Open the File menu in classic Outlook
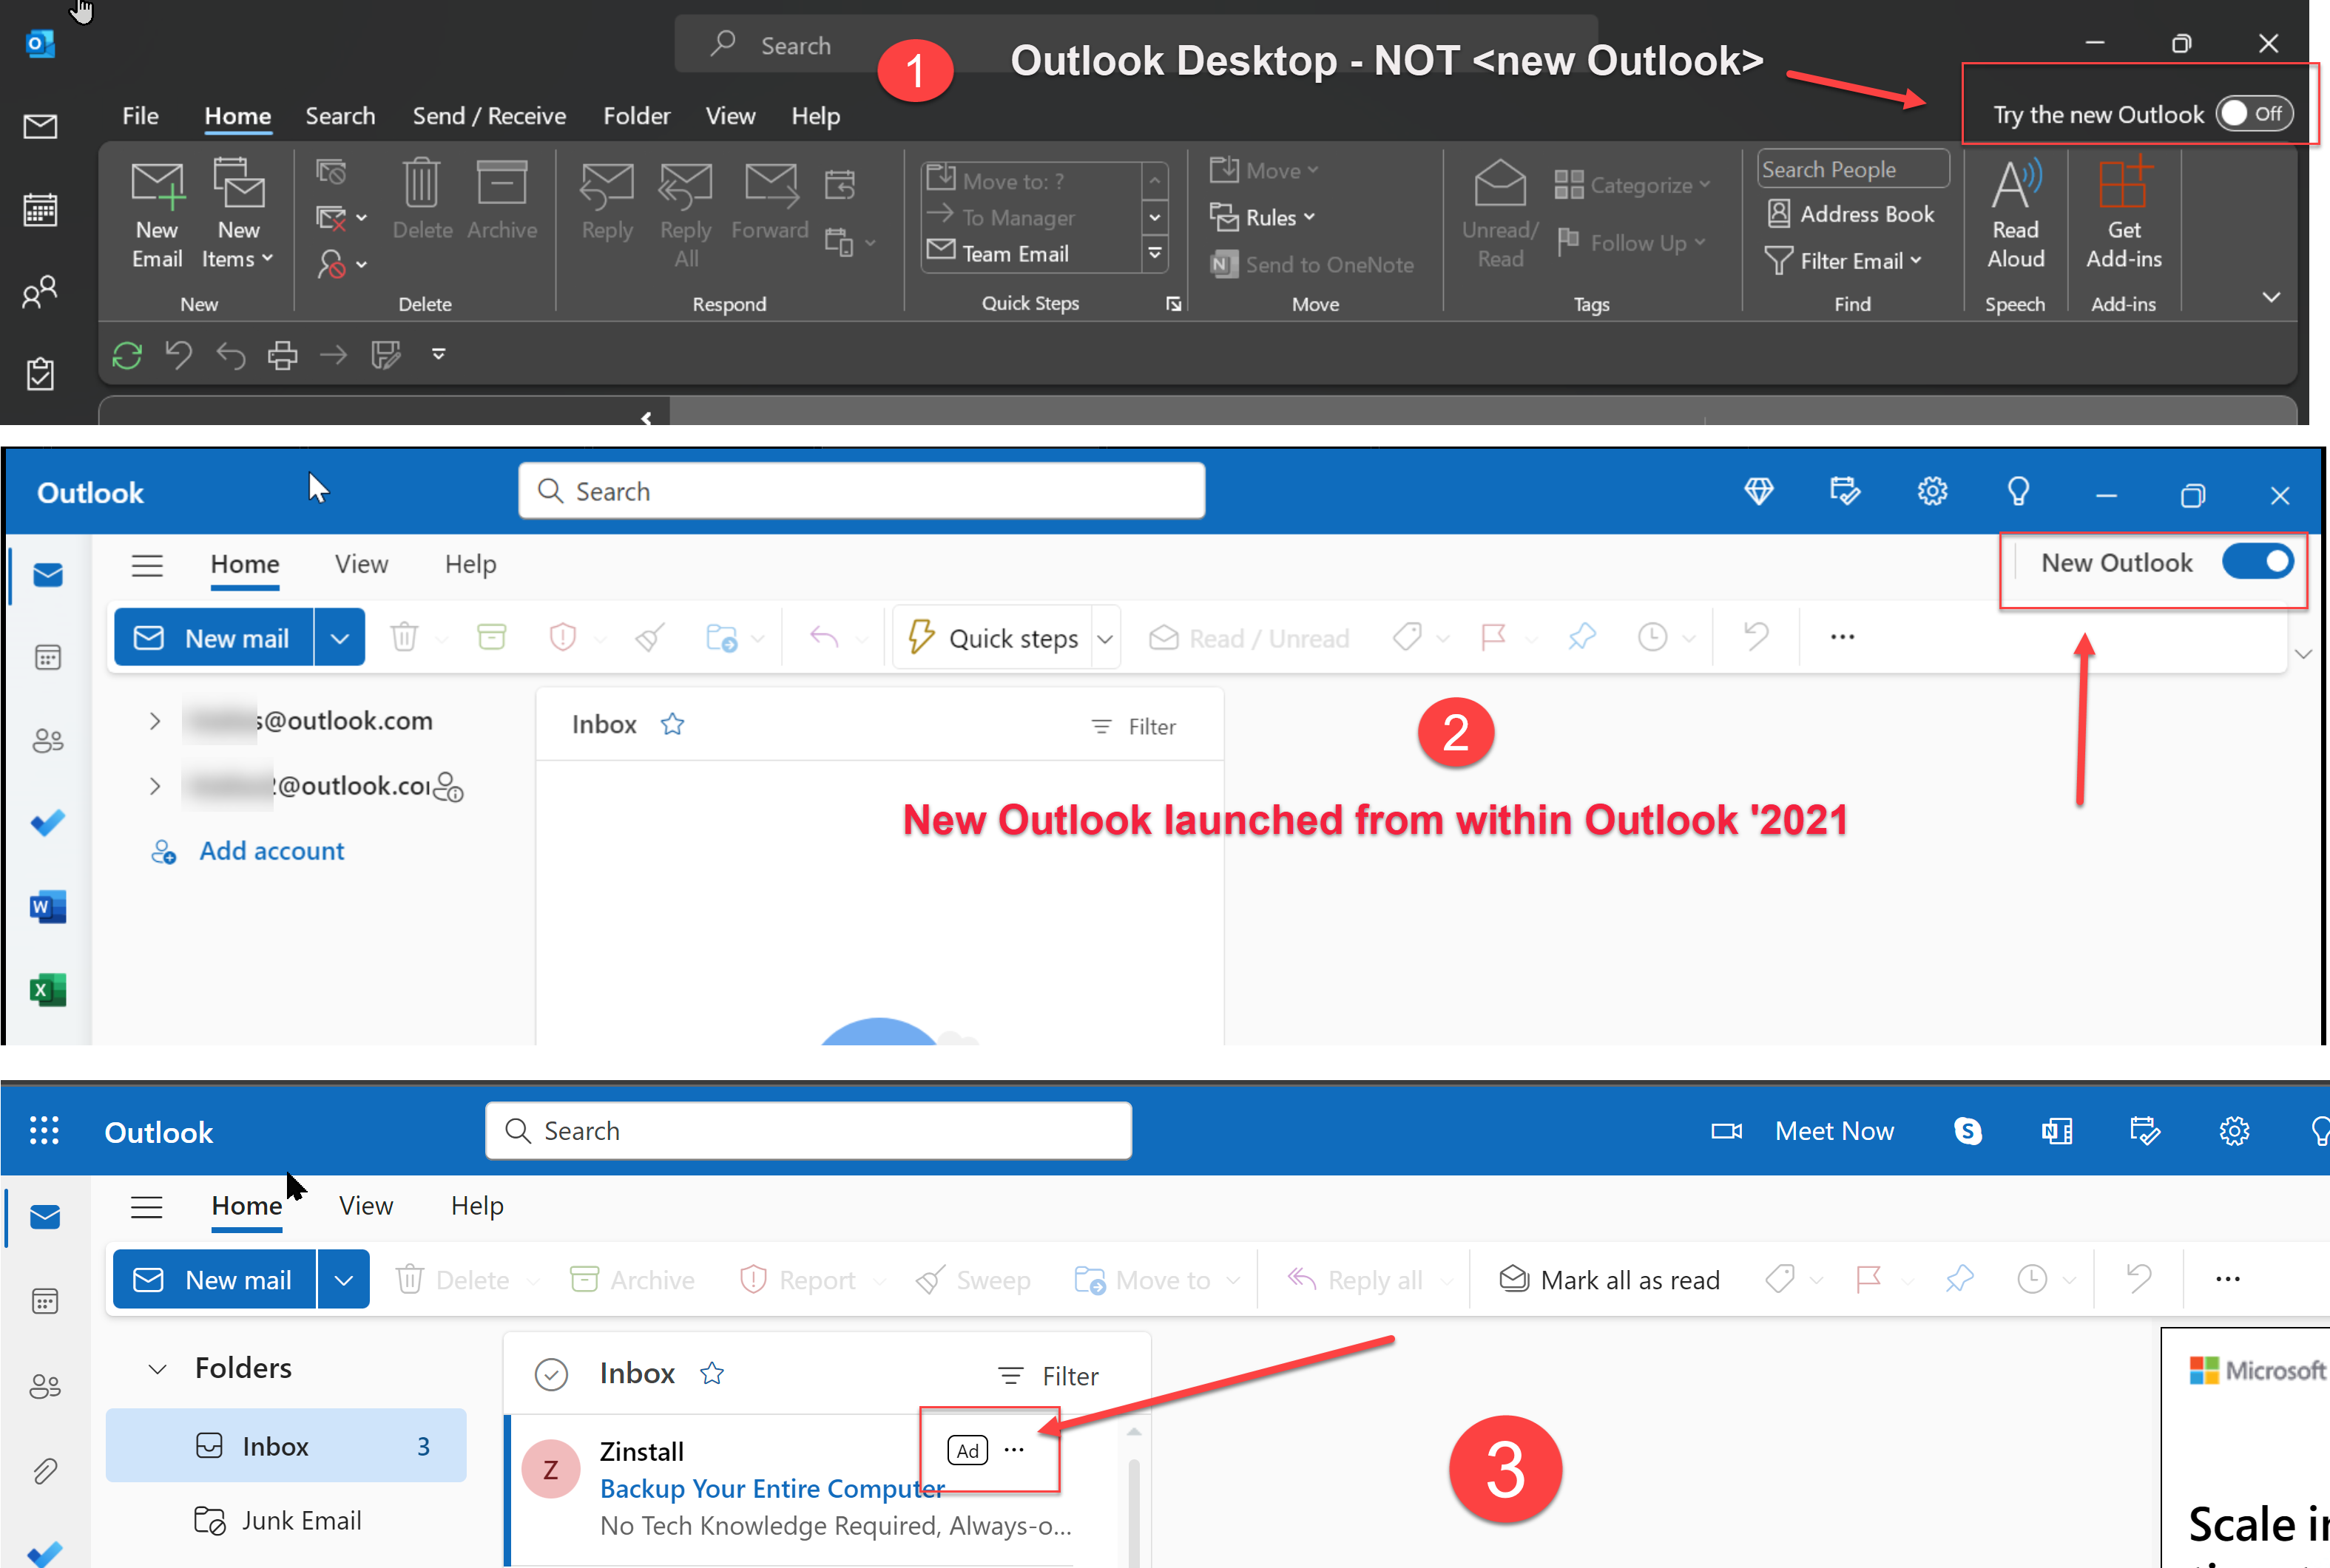The height and width of the screenshot is (1568, 2330). [x=140, y=116]
